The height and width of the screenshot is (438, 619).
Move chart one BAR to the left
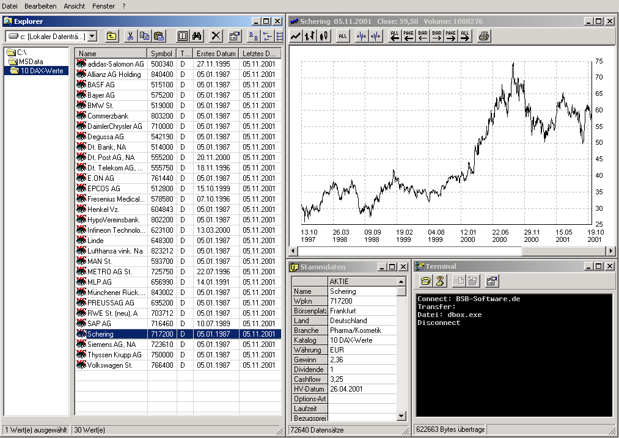click(423, 36)
